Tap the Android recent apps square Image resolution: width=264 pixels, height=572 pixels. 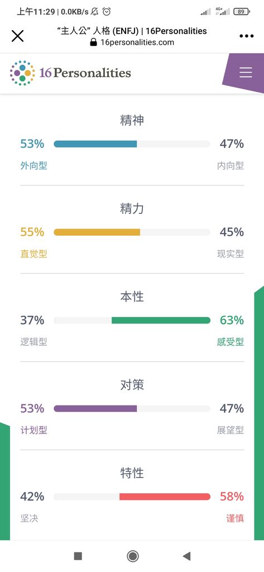(x=78, y=556)
